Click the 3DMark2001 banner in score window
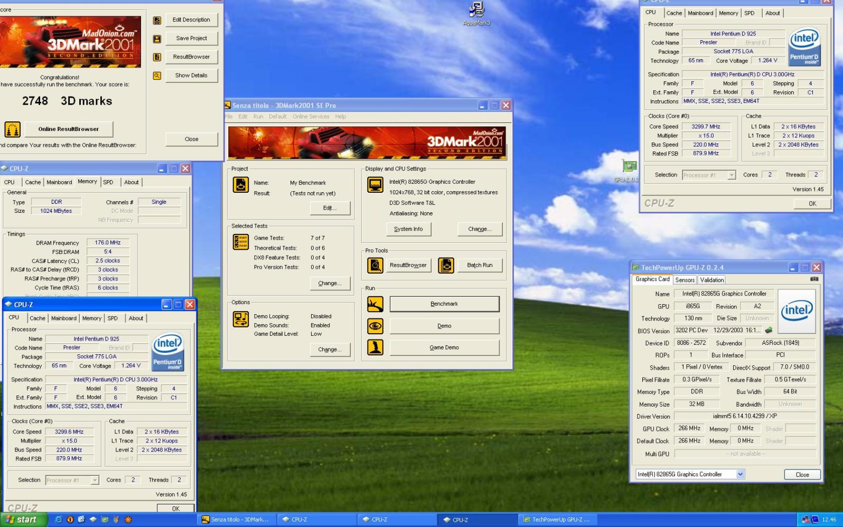The image size is (843, 527). coord(70,41)
